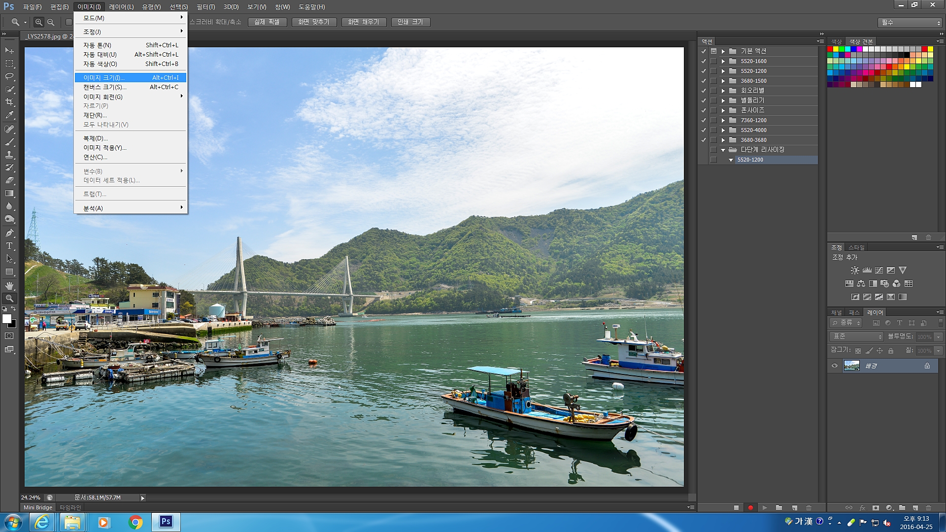
Task: Select the Eyedropper tool
Action: [x=9, y=115]
